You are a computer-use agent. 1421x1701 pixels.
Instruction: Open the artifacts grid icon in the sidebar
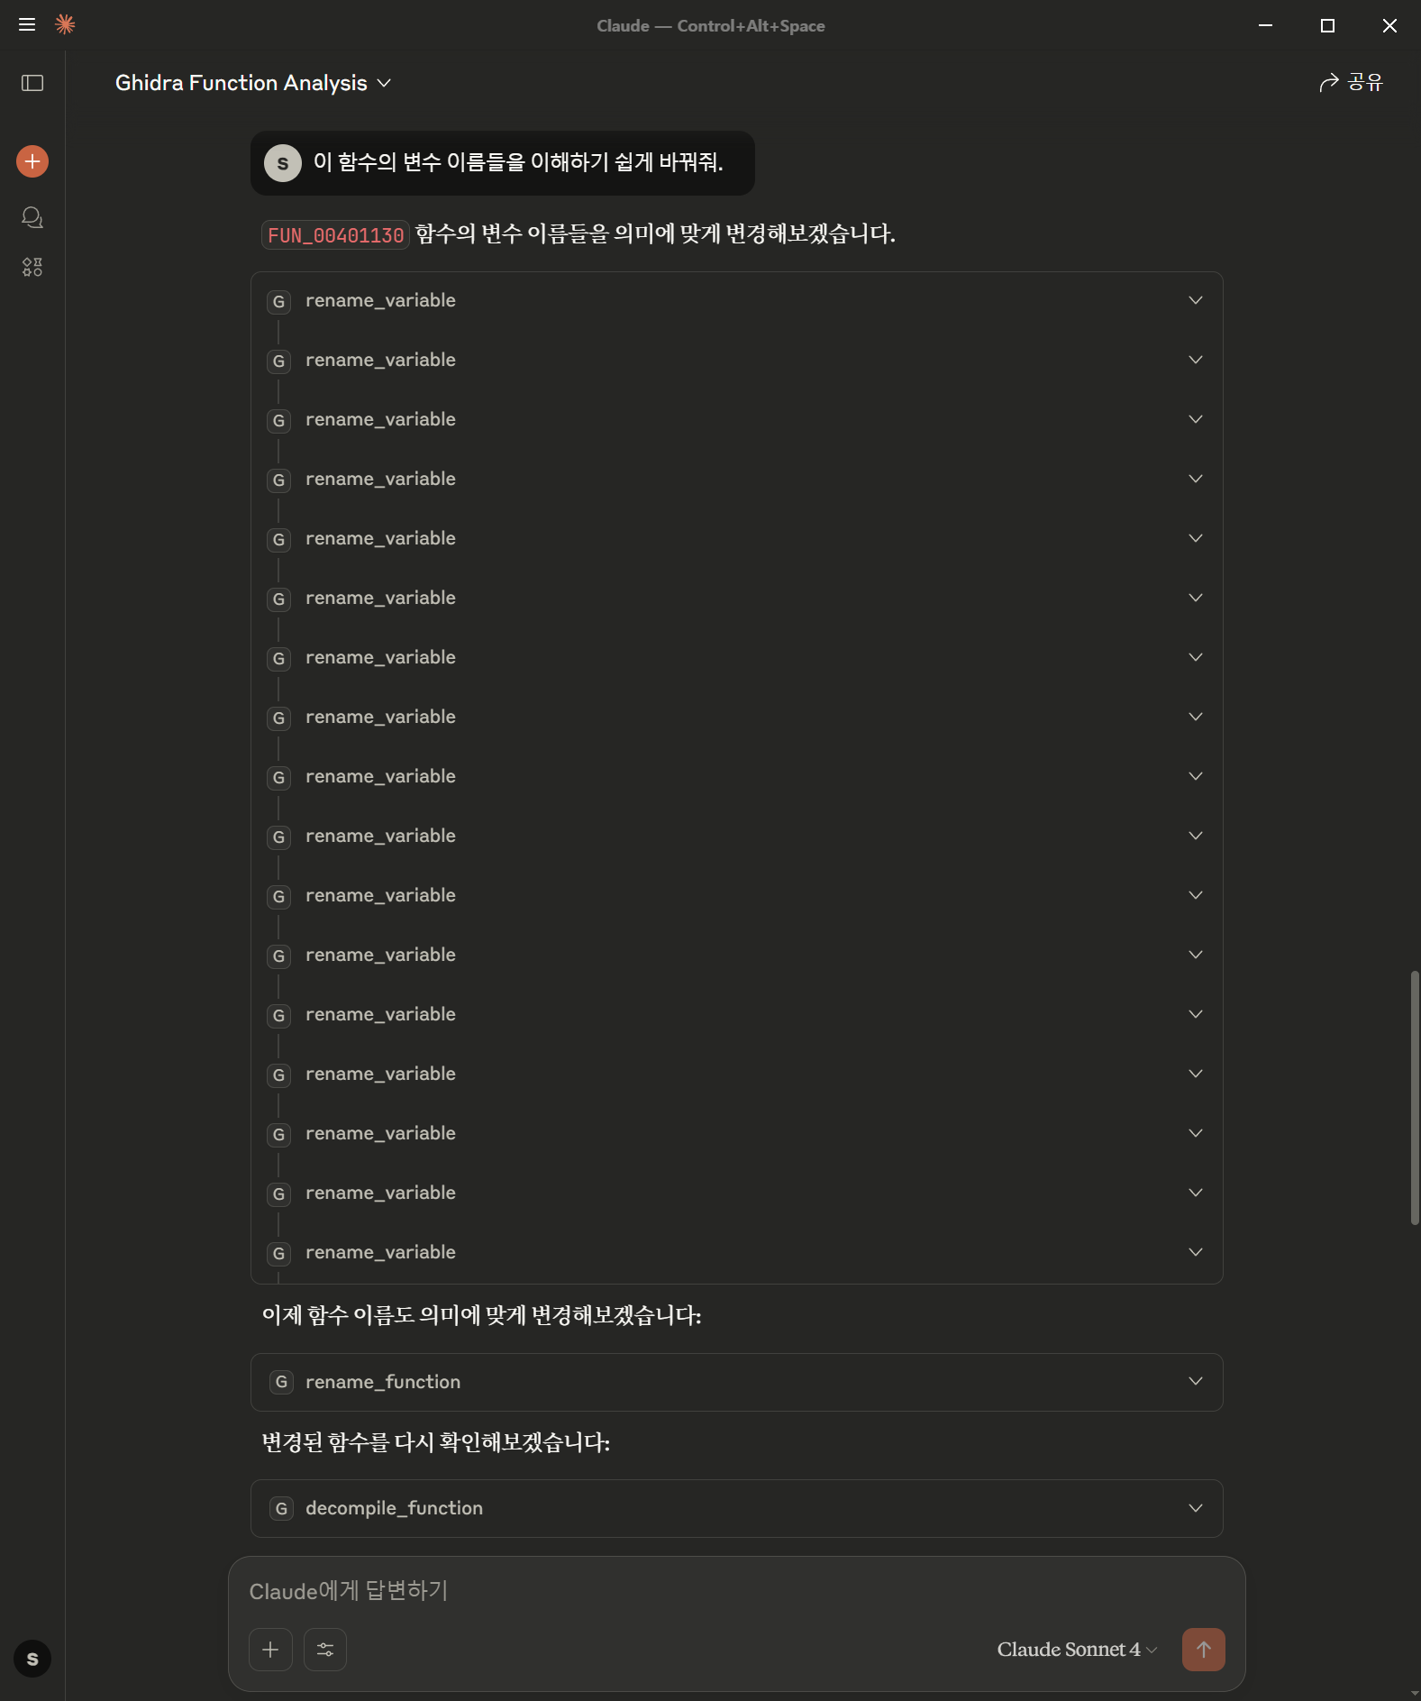tap(32, 267)
